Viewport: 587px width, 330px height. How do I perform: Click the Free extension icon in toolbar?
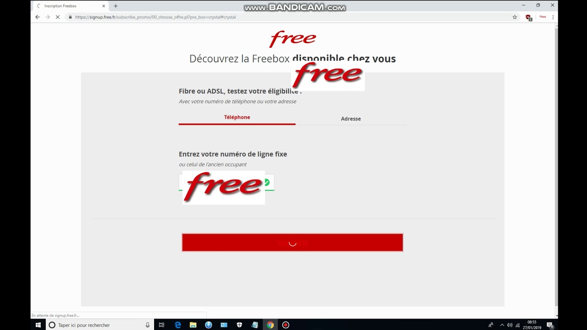pyautogui.click(x=543, y=17)
